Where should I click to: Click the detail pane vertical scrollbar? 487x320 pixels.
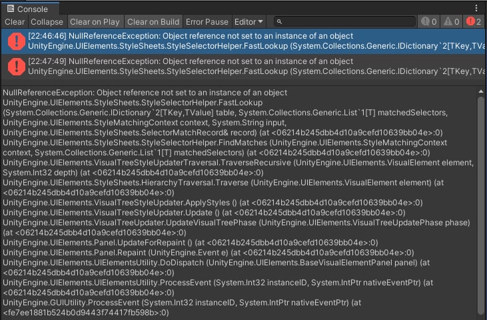point(481,205)
